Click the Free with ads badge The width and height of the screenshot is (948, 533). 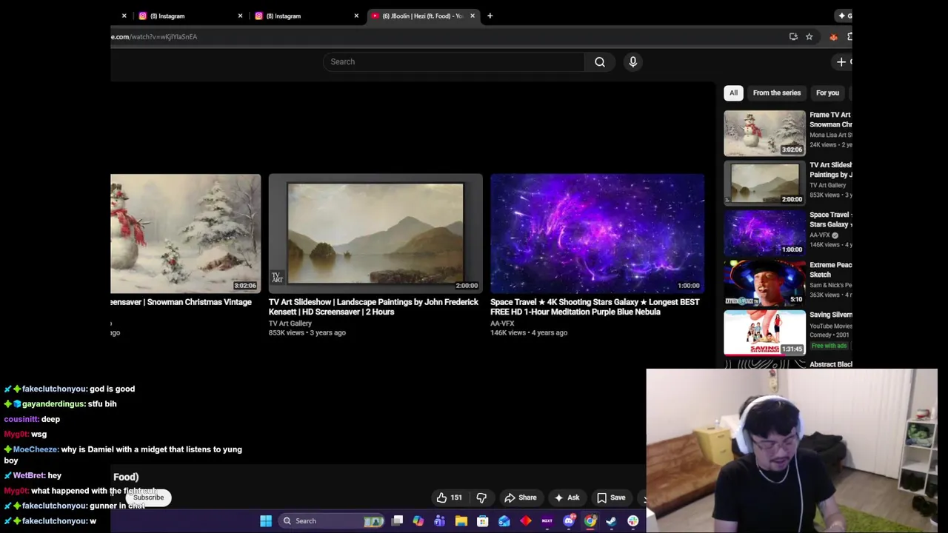tap(829, 346)
